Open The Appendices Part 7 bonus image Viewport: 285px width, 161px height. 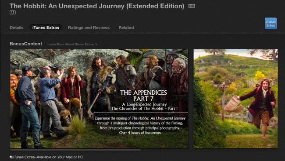pyautogui.click(x=99, y=99)
